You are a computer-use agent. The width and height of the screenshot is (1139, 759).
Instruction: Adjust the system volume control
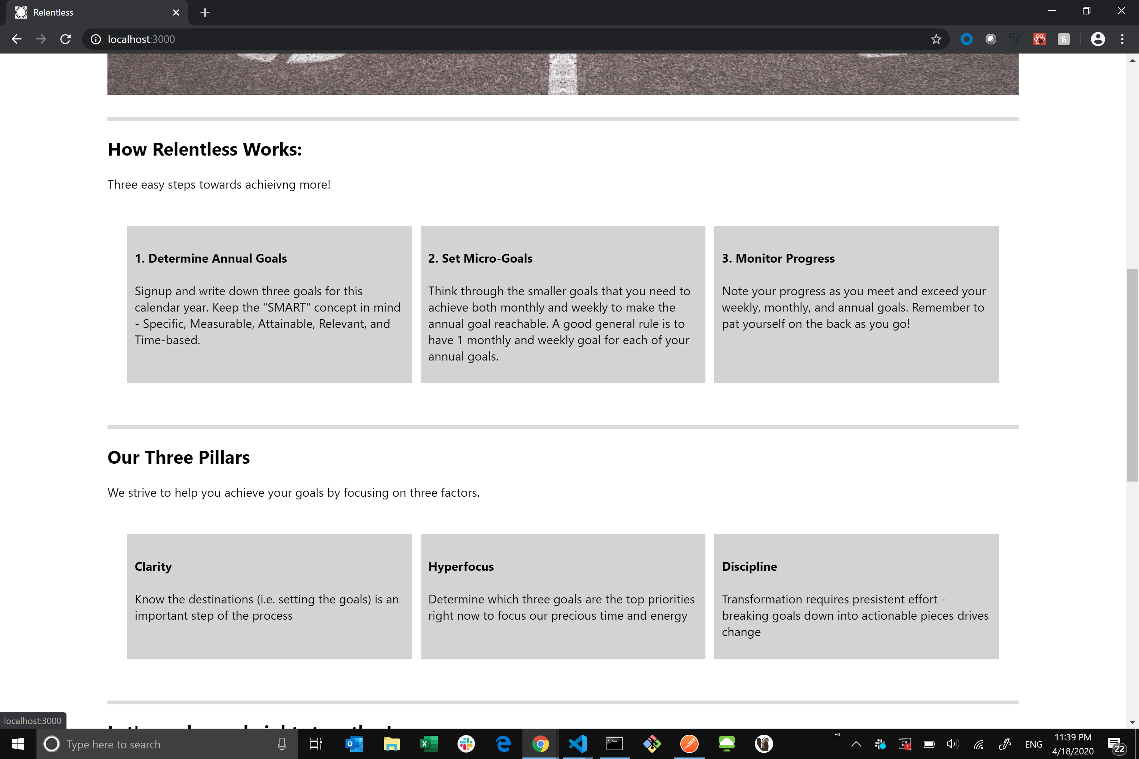(953, 744)
